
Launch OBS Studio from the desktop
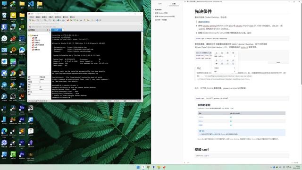click(x=13, y=97)
